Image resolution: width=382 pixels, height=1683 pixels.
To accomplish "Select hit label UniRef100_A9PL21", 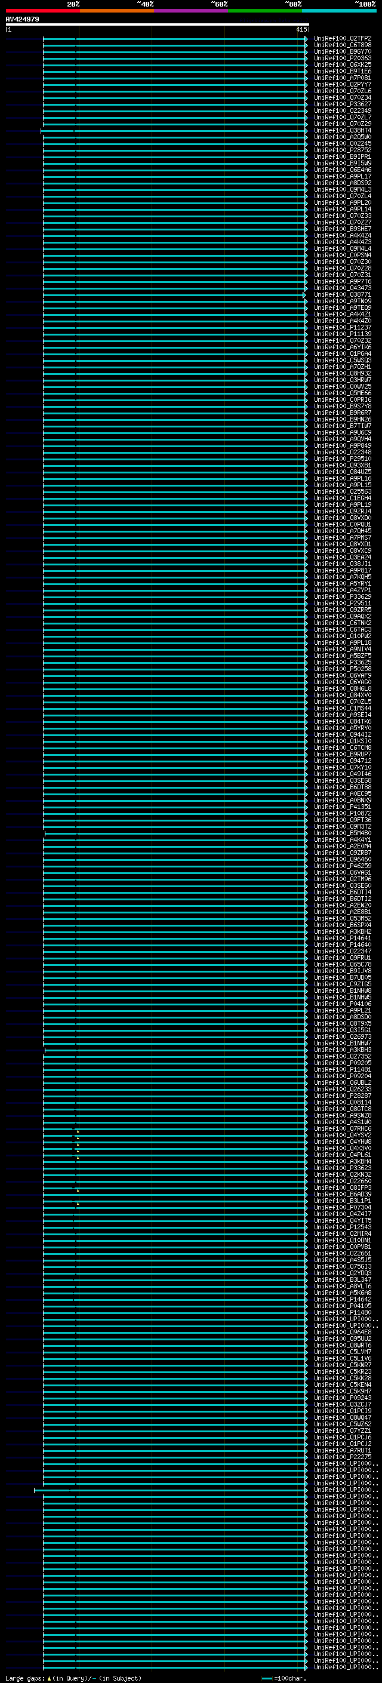I will pyautogui.click(x=343, y=1011).
